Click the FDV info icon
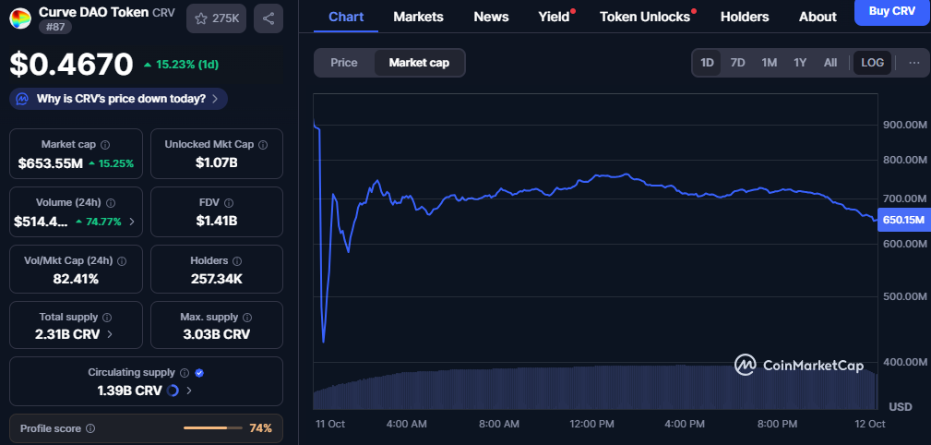 (x=230, y=203)
